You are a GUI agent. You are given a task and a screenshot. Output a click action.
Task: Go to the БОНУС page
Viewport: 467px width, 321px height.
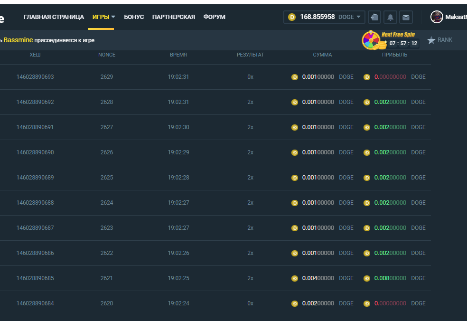pos(134,17)
